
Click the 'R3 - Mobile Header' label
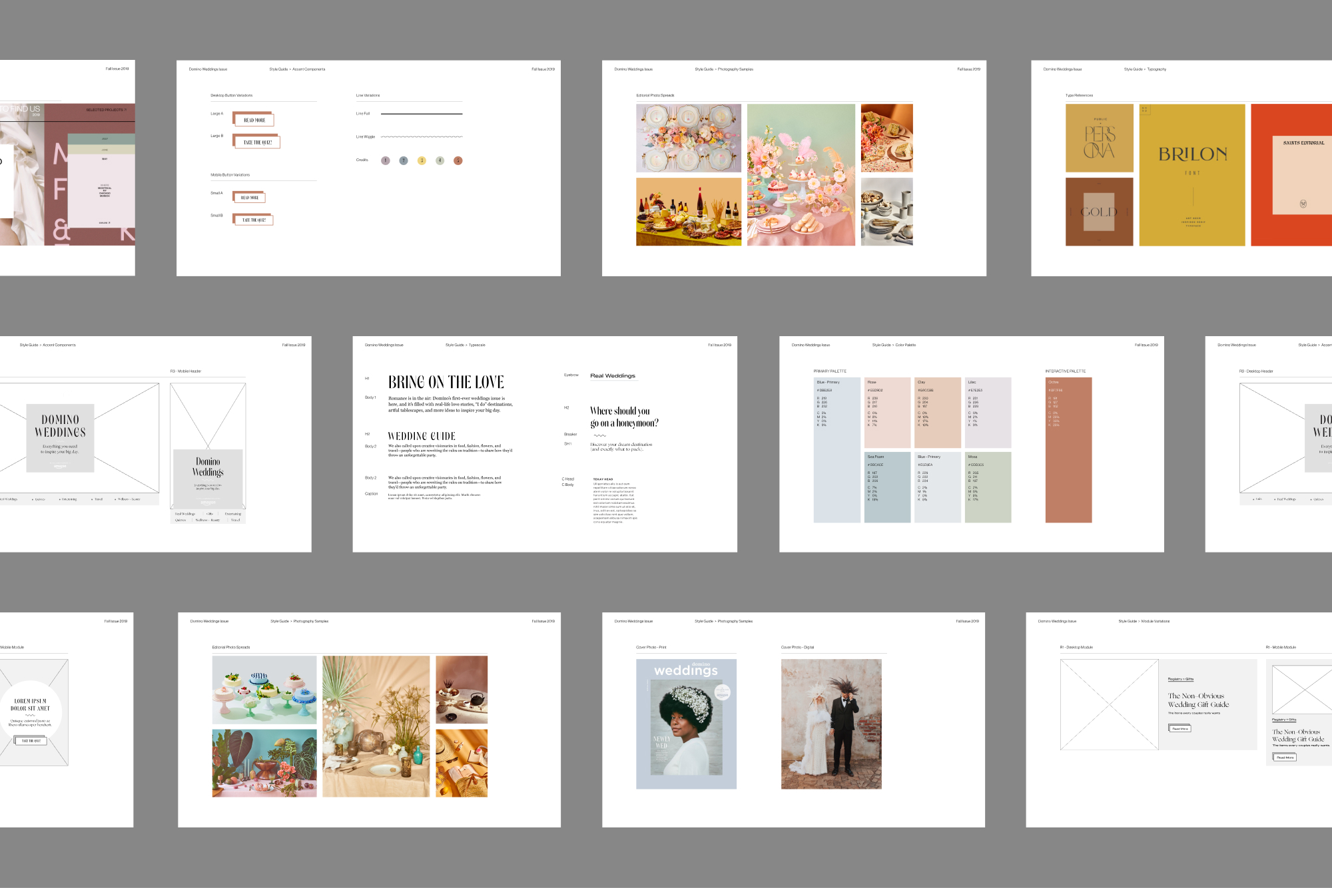[x=186, y=371]
